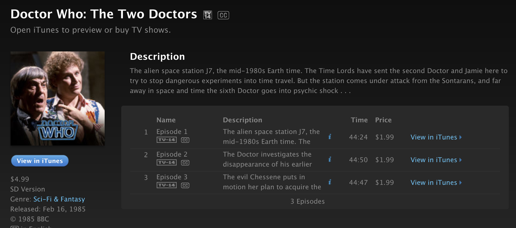Sort episodes by the Name column header
This screenshot has width=516, height=228.
[x=166, y=120]
